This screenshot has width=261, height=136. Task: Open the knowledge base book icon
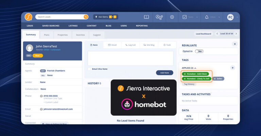[146, 17]
